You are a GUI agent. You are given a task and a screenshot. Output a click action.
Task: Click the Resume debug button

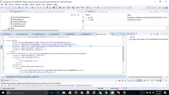pyautogui.click(x=26, y=8)
